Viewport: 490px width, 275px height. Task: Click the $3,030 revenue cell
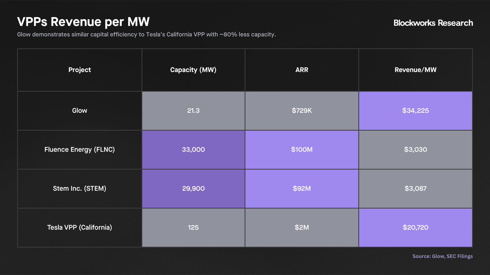pos(415,150)
